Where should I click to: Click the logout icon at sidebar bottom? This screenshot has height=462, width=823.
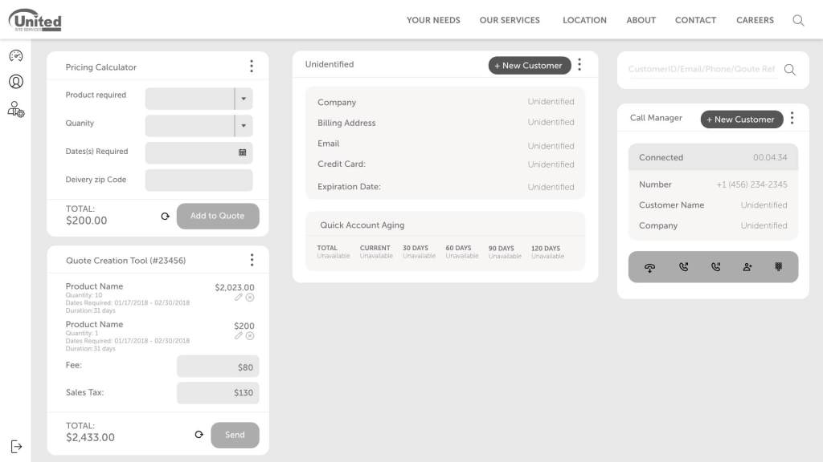click(16, 447)
